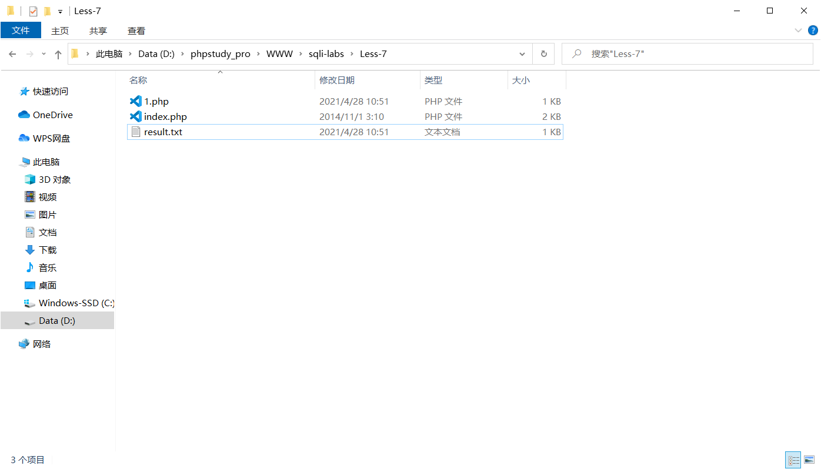Click the 3D 对象 cube icon
821x469 pixels.
(x=30, y=179)
